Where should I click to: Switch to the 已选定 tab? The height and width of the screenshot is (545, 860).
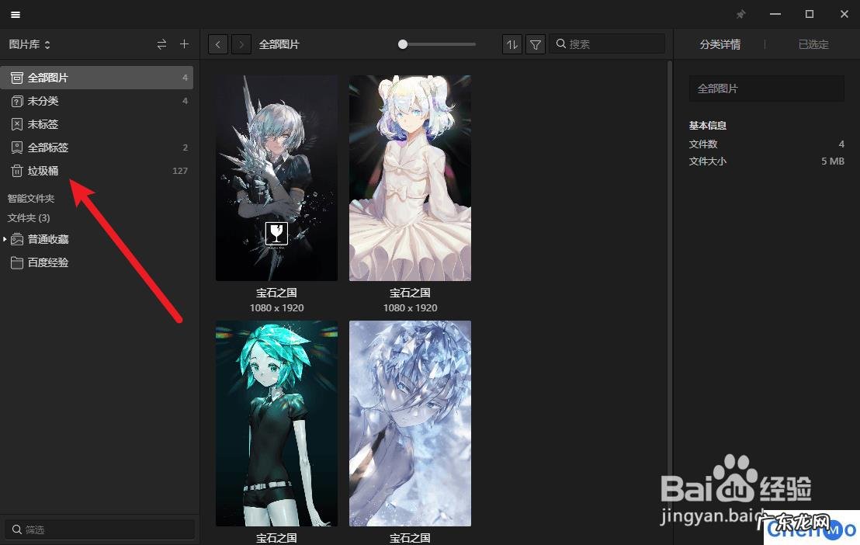813,44
